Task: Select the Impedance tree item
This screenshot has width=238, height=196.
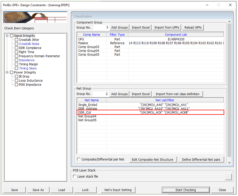Action: click(26, 60)
